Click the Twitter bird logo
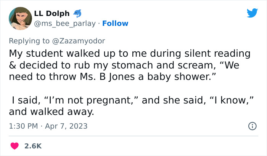The height and width of the screenshot is (156, 267). [x=252, y=13]
